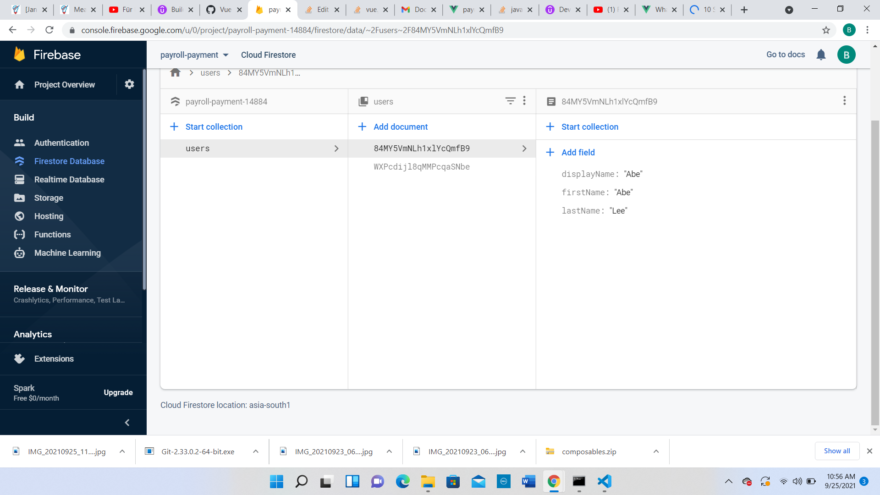880x495 pixels.
Task: Open users collection three-dot menu
Action: tap(524, 101)
